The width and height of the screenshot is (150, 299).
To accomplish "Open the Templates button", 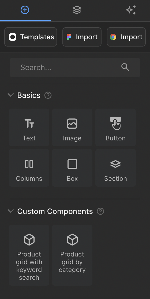I will click(x=31, y=37).
